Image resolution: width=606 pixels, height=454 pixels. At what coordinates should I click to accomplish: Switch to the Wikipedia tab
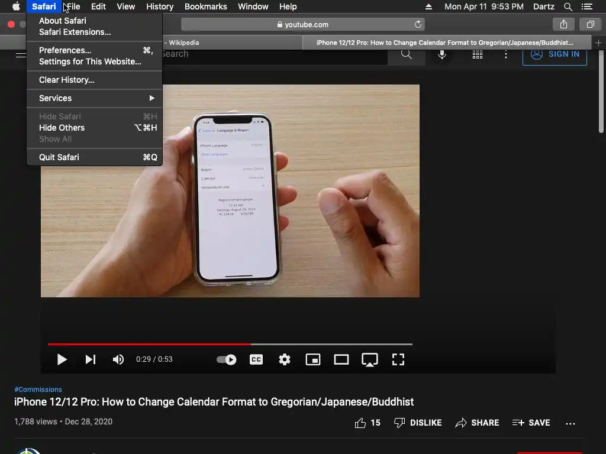[x=232, y=43]
